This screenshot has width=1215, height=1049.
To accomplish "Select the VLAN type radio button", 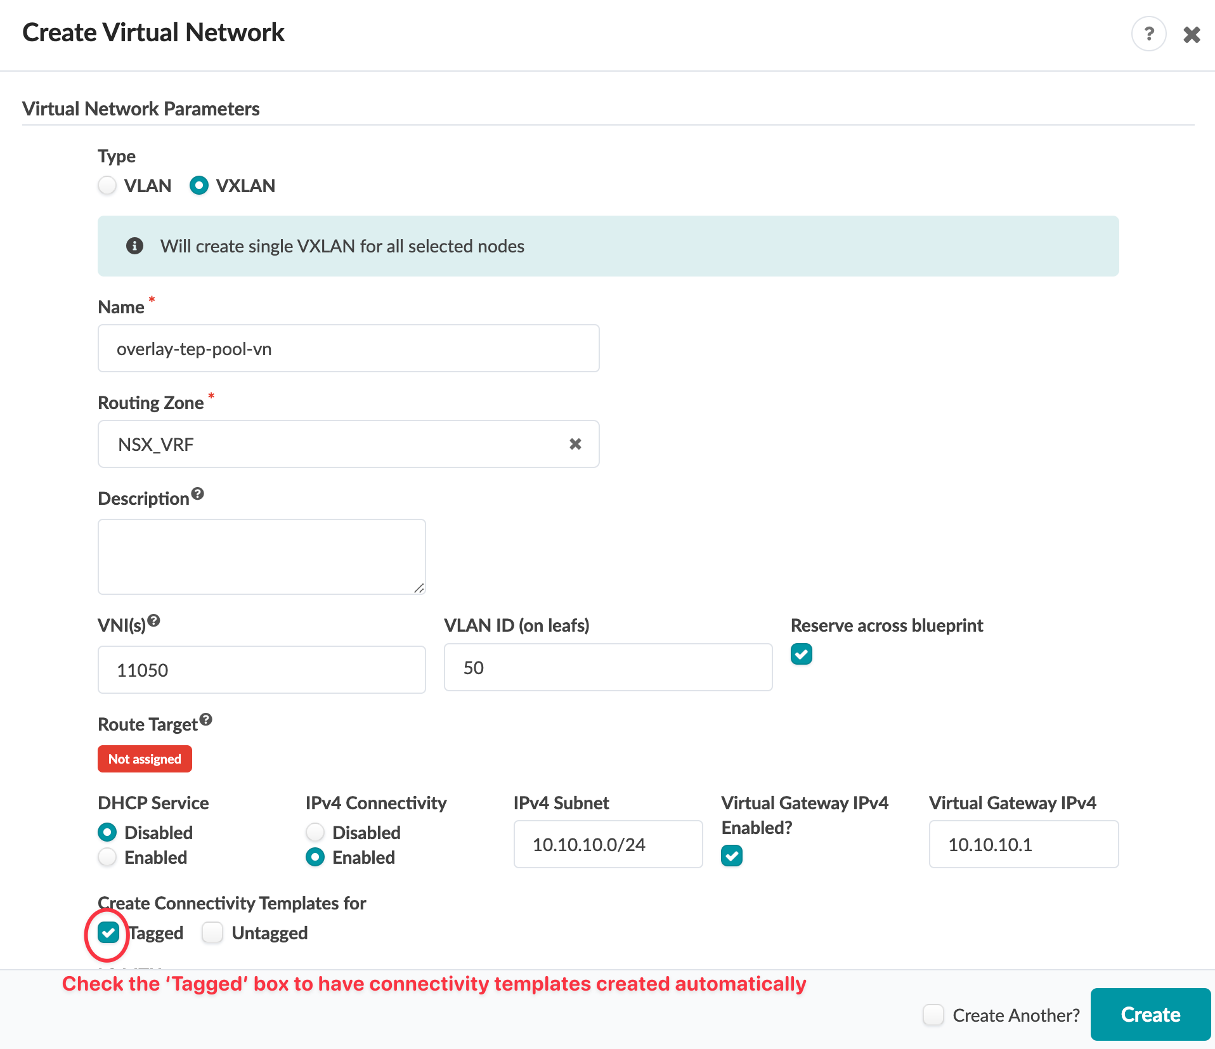I will [108, 186].
